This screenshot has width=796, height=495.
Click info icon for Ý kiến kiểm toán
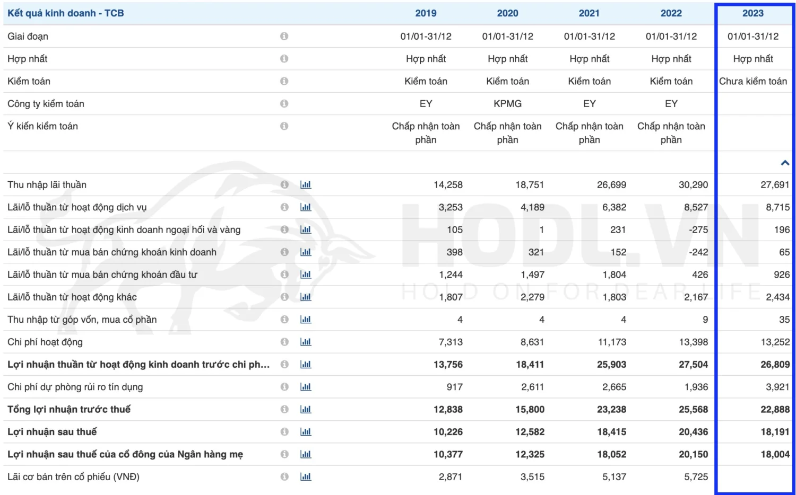coord(284,126)
